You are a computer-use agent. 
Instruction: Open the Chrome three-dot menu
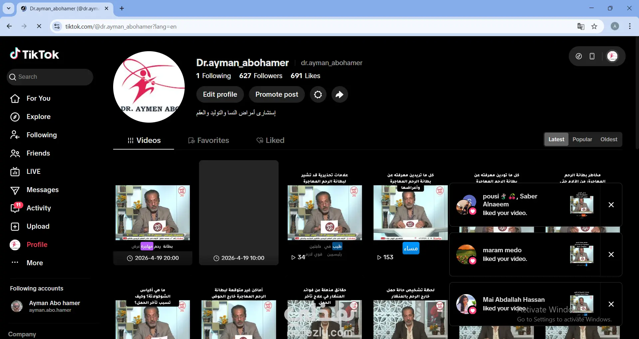tap(630, 26)
